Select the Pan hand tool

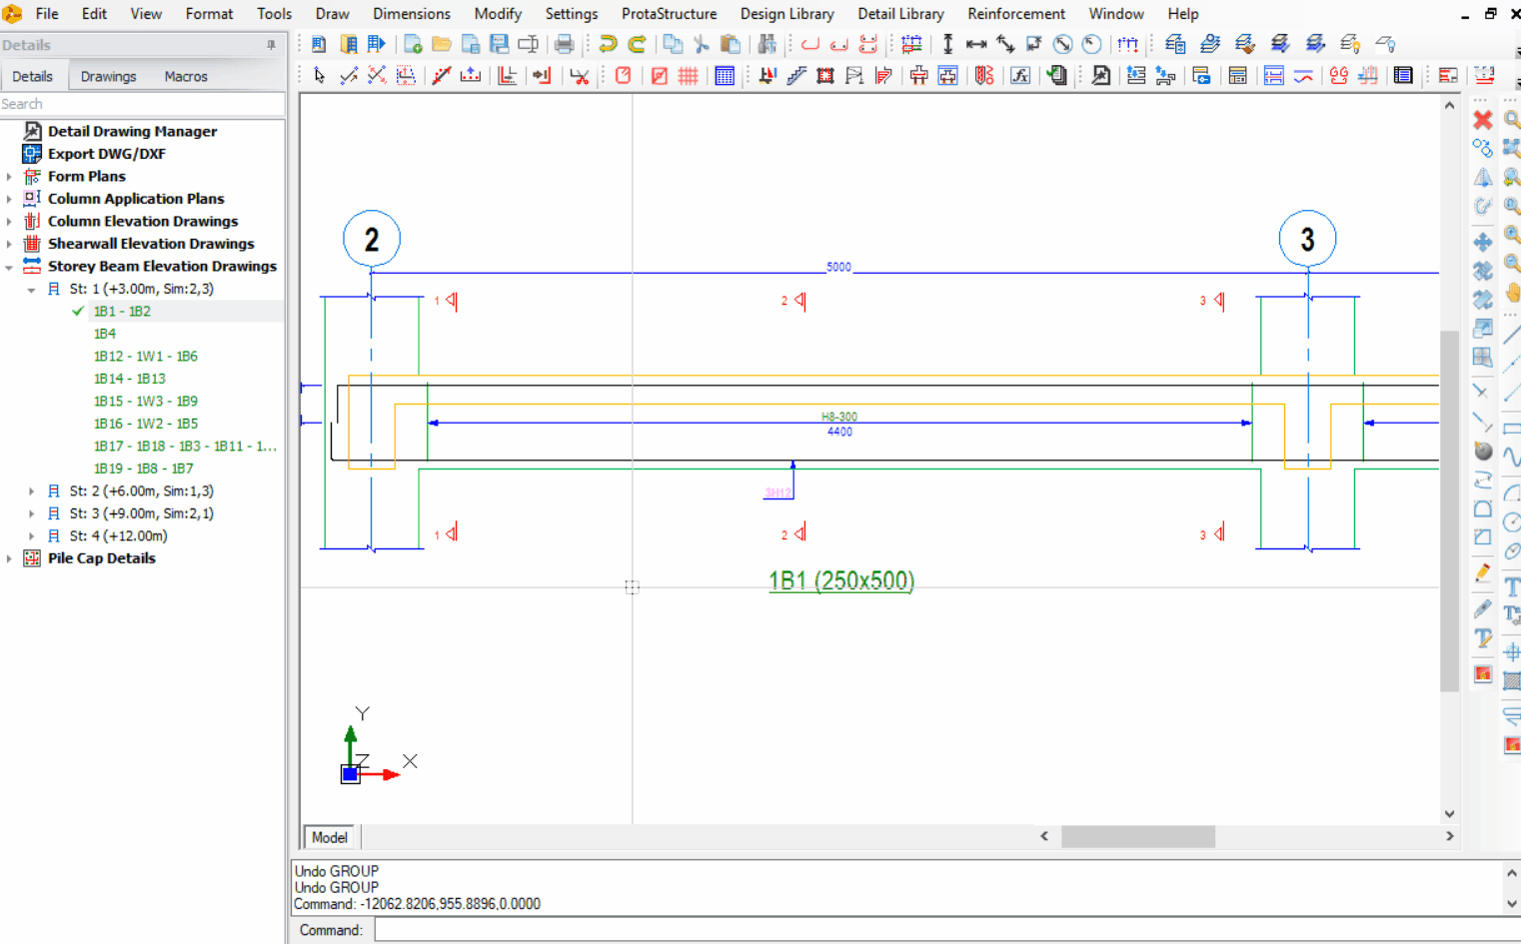click(1512, 293)
